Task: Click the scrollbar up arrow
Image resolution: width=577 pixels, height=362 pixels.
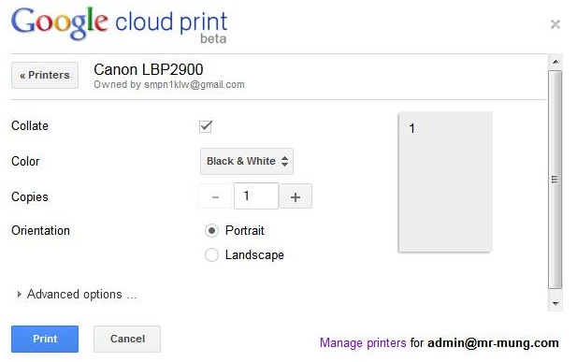Action: (555, 62)
